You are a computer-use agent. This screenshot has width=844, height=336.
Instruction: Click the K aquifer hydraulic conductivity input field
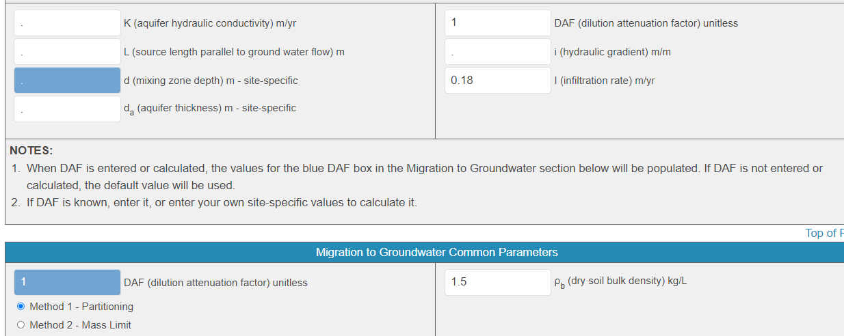67,23
